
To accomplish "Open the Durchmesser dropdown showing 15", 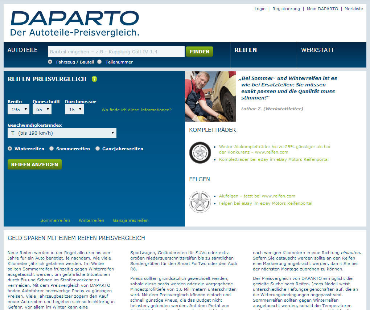I will point(74,109).
